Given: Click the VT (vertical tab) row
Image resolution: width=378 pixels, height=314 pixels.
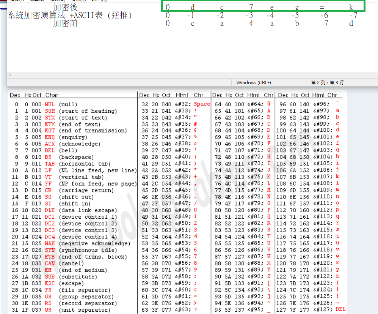Looking at the screenshot, I should (x=58, y=177).
